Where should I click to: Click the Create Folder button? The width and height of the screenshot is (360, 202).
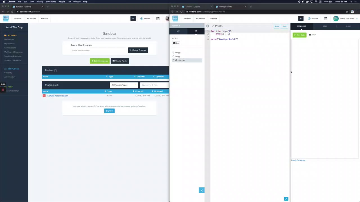coord(120,61)
